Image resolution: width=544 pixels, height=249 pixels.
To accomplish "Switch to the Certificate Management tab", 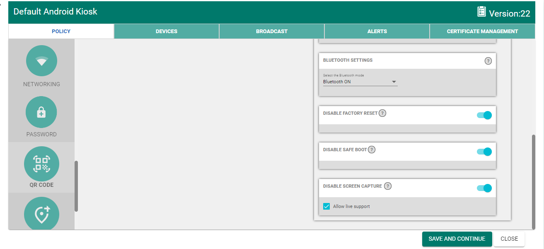I will point(482,31).
